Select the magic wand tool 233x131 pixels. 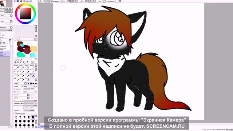(21, 60)
